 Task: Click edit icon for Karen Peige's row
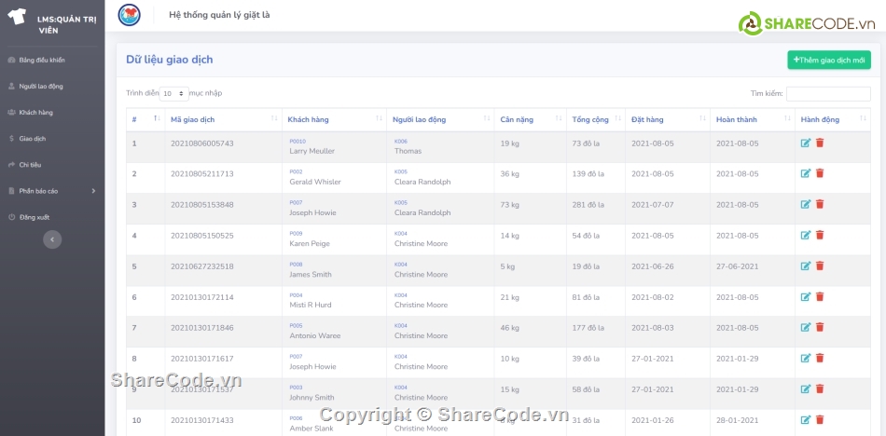[805, 236]
